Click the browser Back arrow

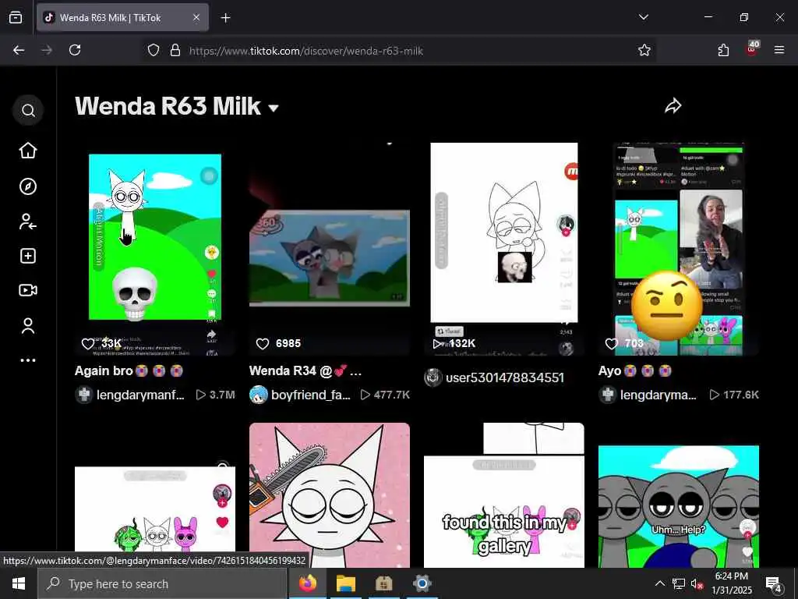pyautogui.click(x=19, y=50)
